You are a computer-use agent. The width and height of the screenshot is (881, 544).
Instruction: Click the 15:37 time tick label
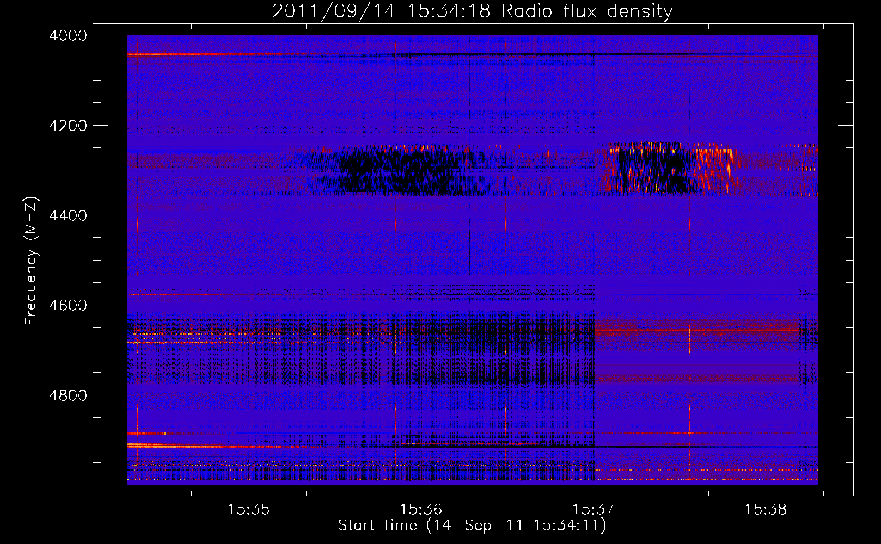pyautogui.click(x=594, y=509)
